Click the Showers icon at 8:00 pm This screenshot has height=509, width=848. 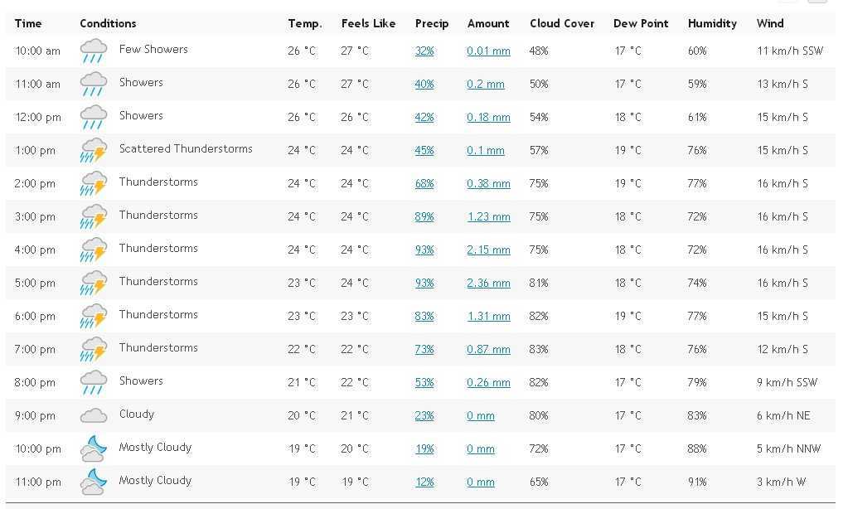(93, 382)
